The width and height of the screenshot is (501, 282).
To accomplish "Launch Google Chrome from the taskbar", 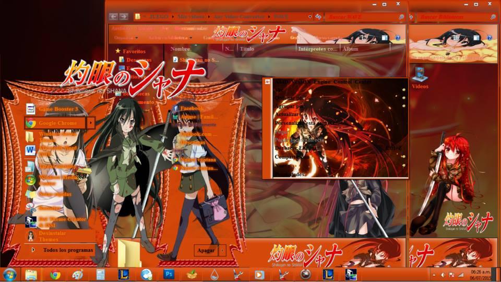I will 55,275.
